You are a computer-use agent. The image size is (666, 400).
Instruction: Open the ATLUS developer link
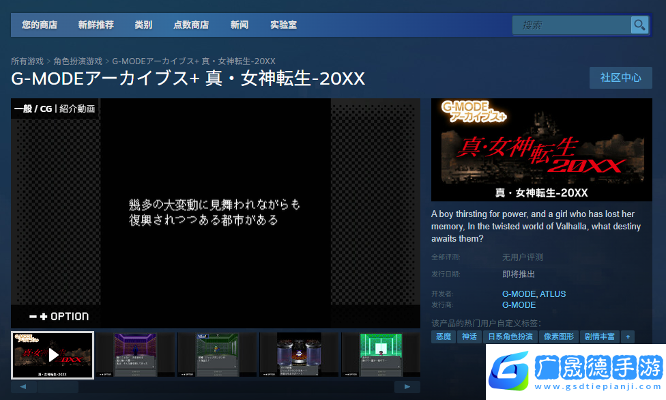(x=553, y=294)
